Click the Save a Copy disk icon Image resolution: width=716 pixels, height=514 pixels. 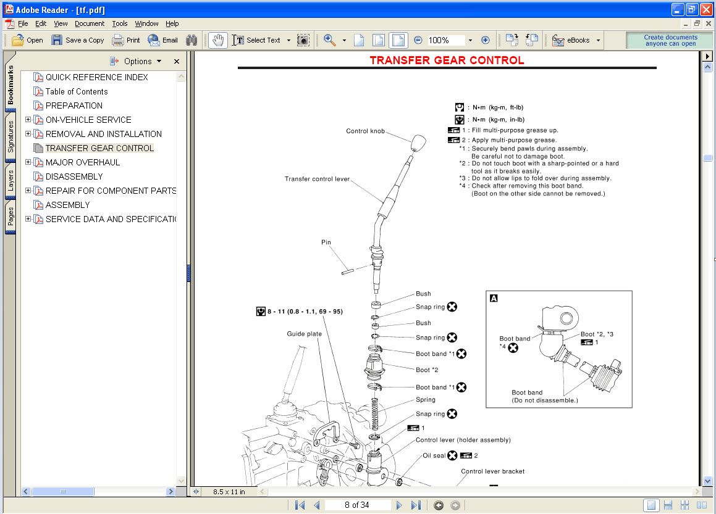(x=57, y=40)
